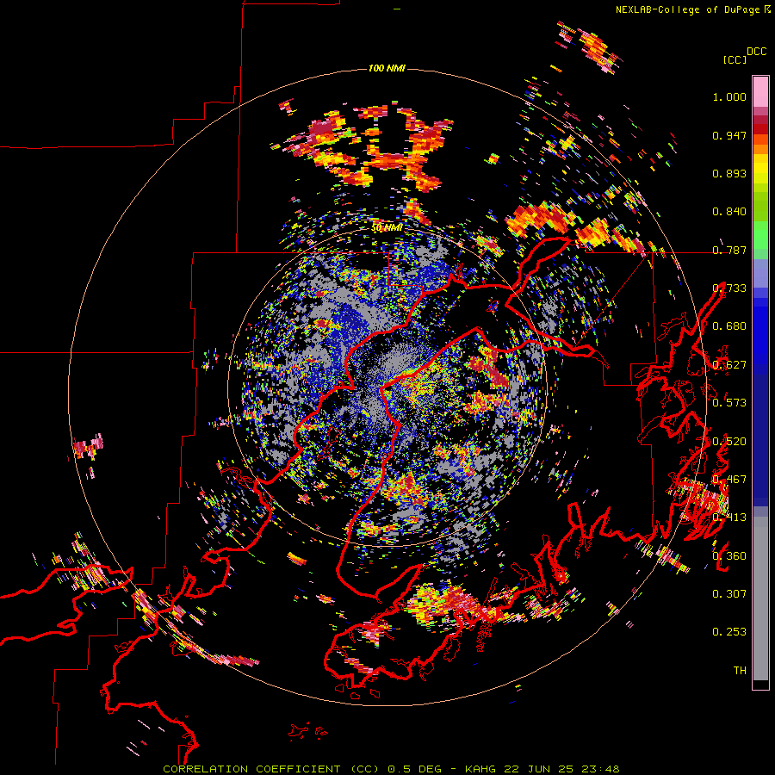Click the 50 NMI range ring label

point(387,227)
